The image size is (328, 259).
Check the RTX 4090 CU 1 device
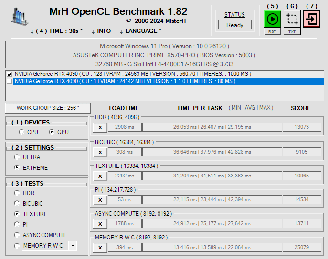(x=9, y=81)
